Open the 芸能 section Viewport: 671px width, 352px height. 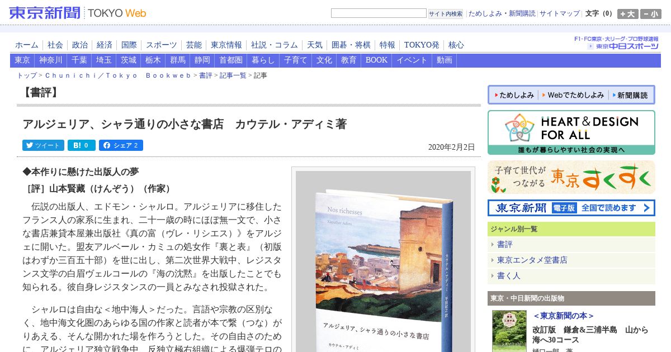click(194, 45)
